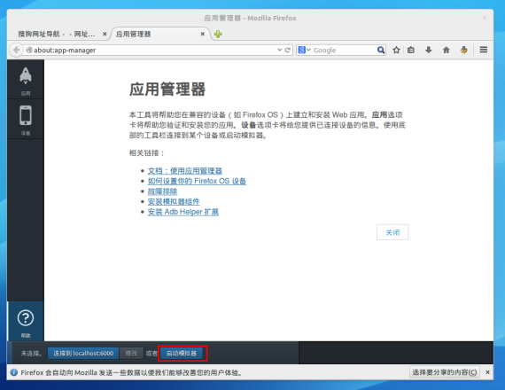Open the 安装 Adb Helper 扩展 link
Viewport: 505px width, 390px height.
tap(183, 212)
